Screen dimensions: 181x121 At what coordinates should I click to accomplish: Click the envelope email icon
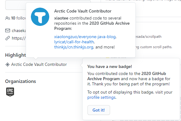coord(8,30)
